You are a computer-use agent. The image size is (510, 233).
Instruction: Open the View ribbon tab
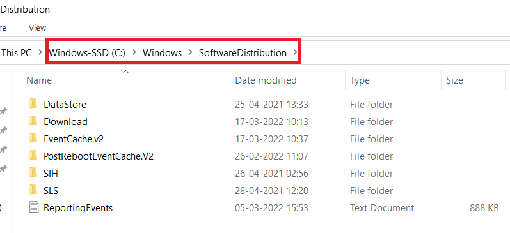pyautogui.click(x=37, y=28)
